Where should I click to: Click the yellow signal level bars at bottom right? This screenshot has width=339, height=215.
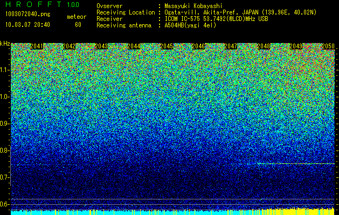[x=298, y=211]
